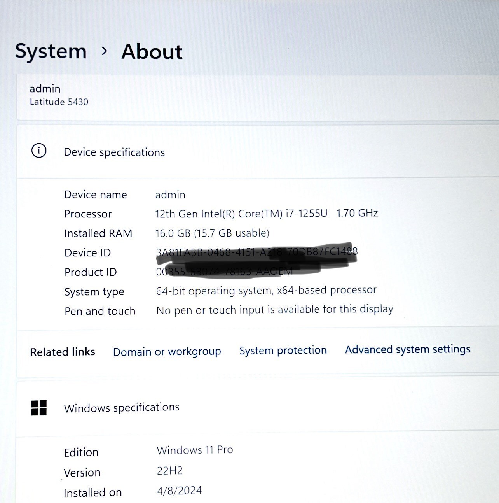This screenshot has width=499, height=503.
Task: Click the breadcrumb chevron separator
Action: [x=104, y=51]
